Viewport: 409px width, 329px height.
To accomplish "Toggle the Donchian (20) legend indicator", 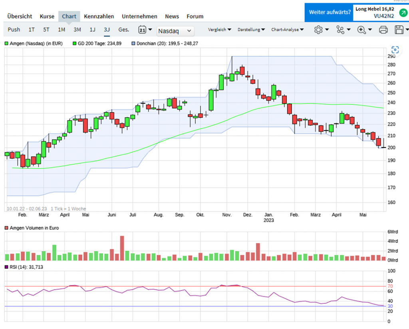I will point(133,43).
